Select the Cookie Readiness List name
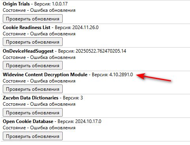This screenshot has width=190, height=145. click(26, 28)
